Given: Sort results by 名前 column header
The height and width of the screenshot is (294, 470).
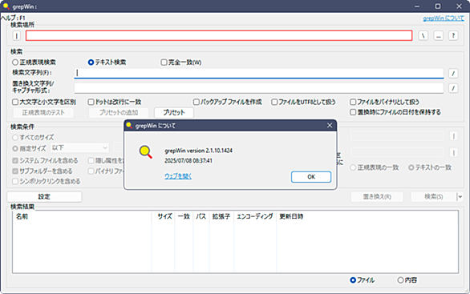Looking at the screenshot, I should 82,216.
